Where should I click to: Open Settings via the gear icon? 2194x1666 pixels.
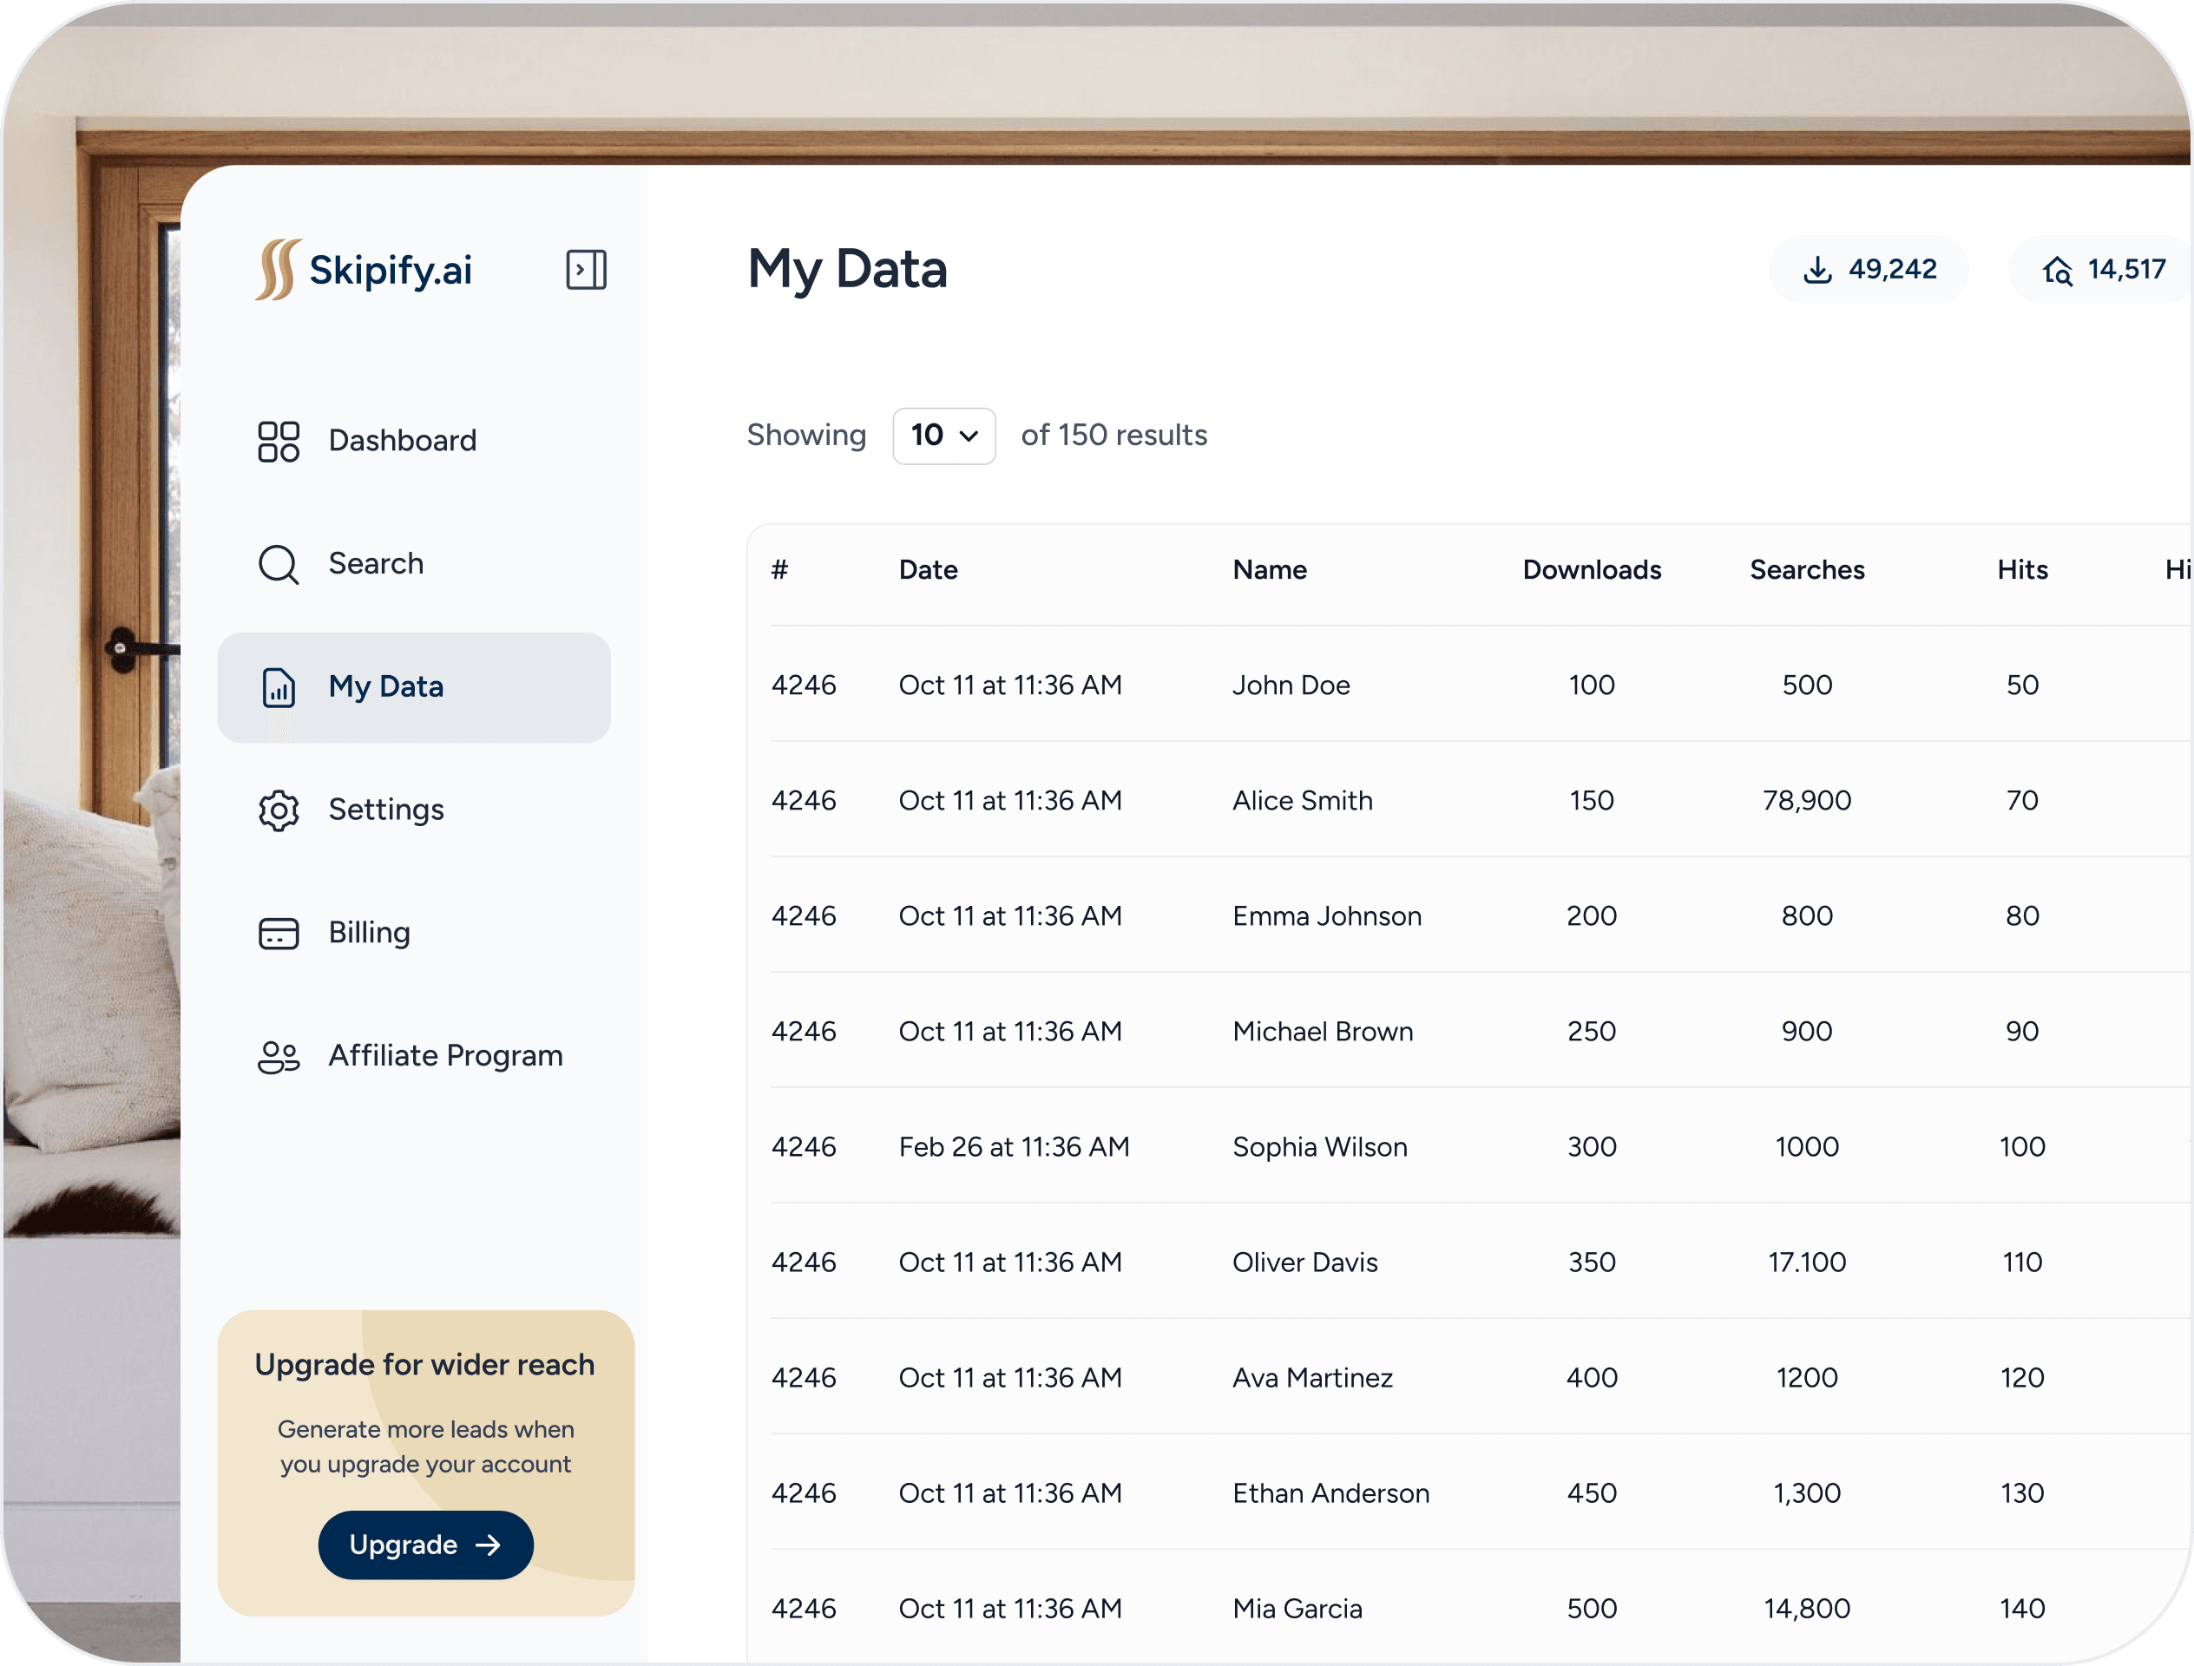[278, 810]
